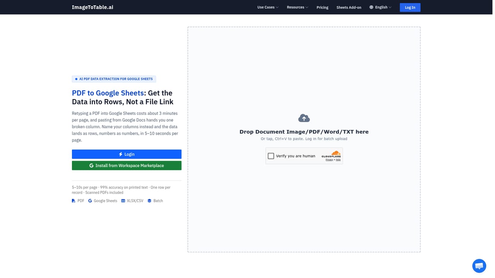The image size is (495, 278).
Task: Open the Sheets Add-on page
Action: (x=349, y=7)
